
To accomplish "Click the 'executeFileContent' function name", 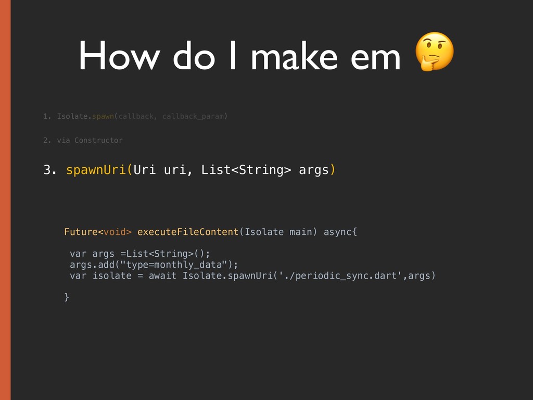I will pyautogui.click(x=188, y=232).
